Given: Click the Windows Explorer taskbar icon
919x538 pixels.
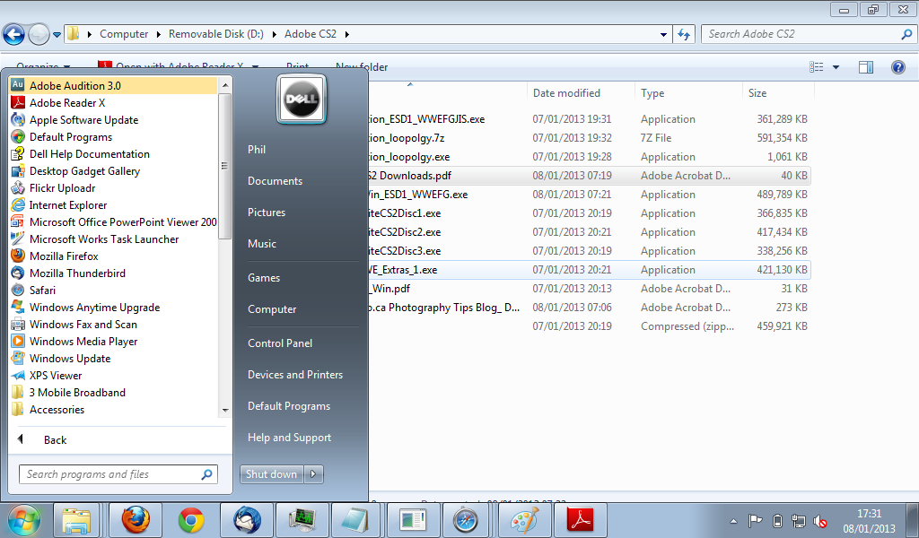Looking at the screenshot, I should 76,520.
